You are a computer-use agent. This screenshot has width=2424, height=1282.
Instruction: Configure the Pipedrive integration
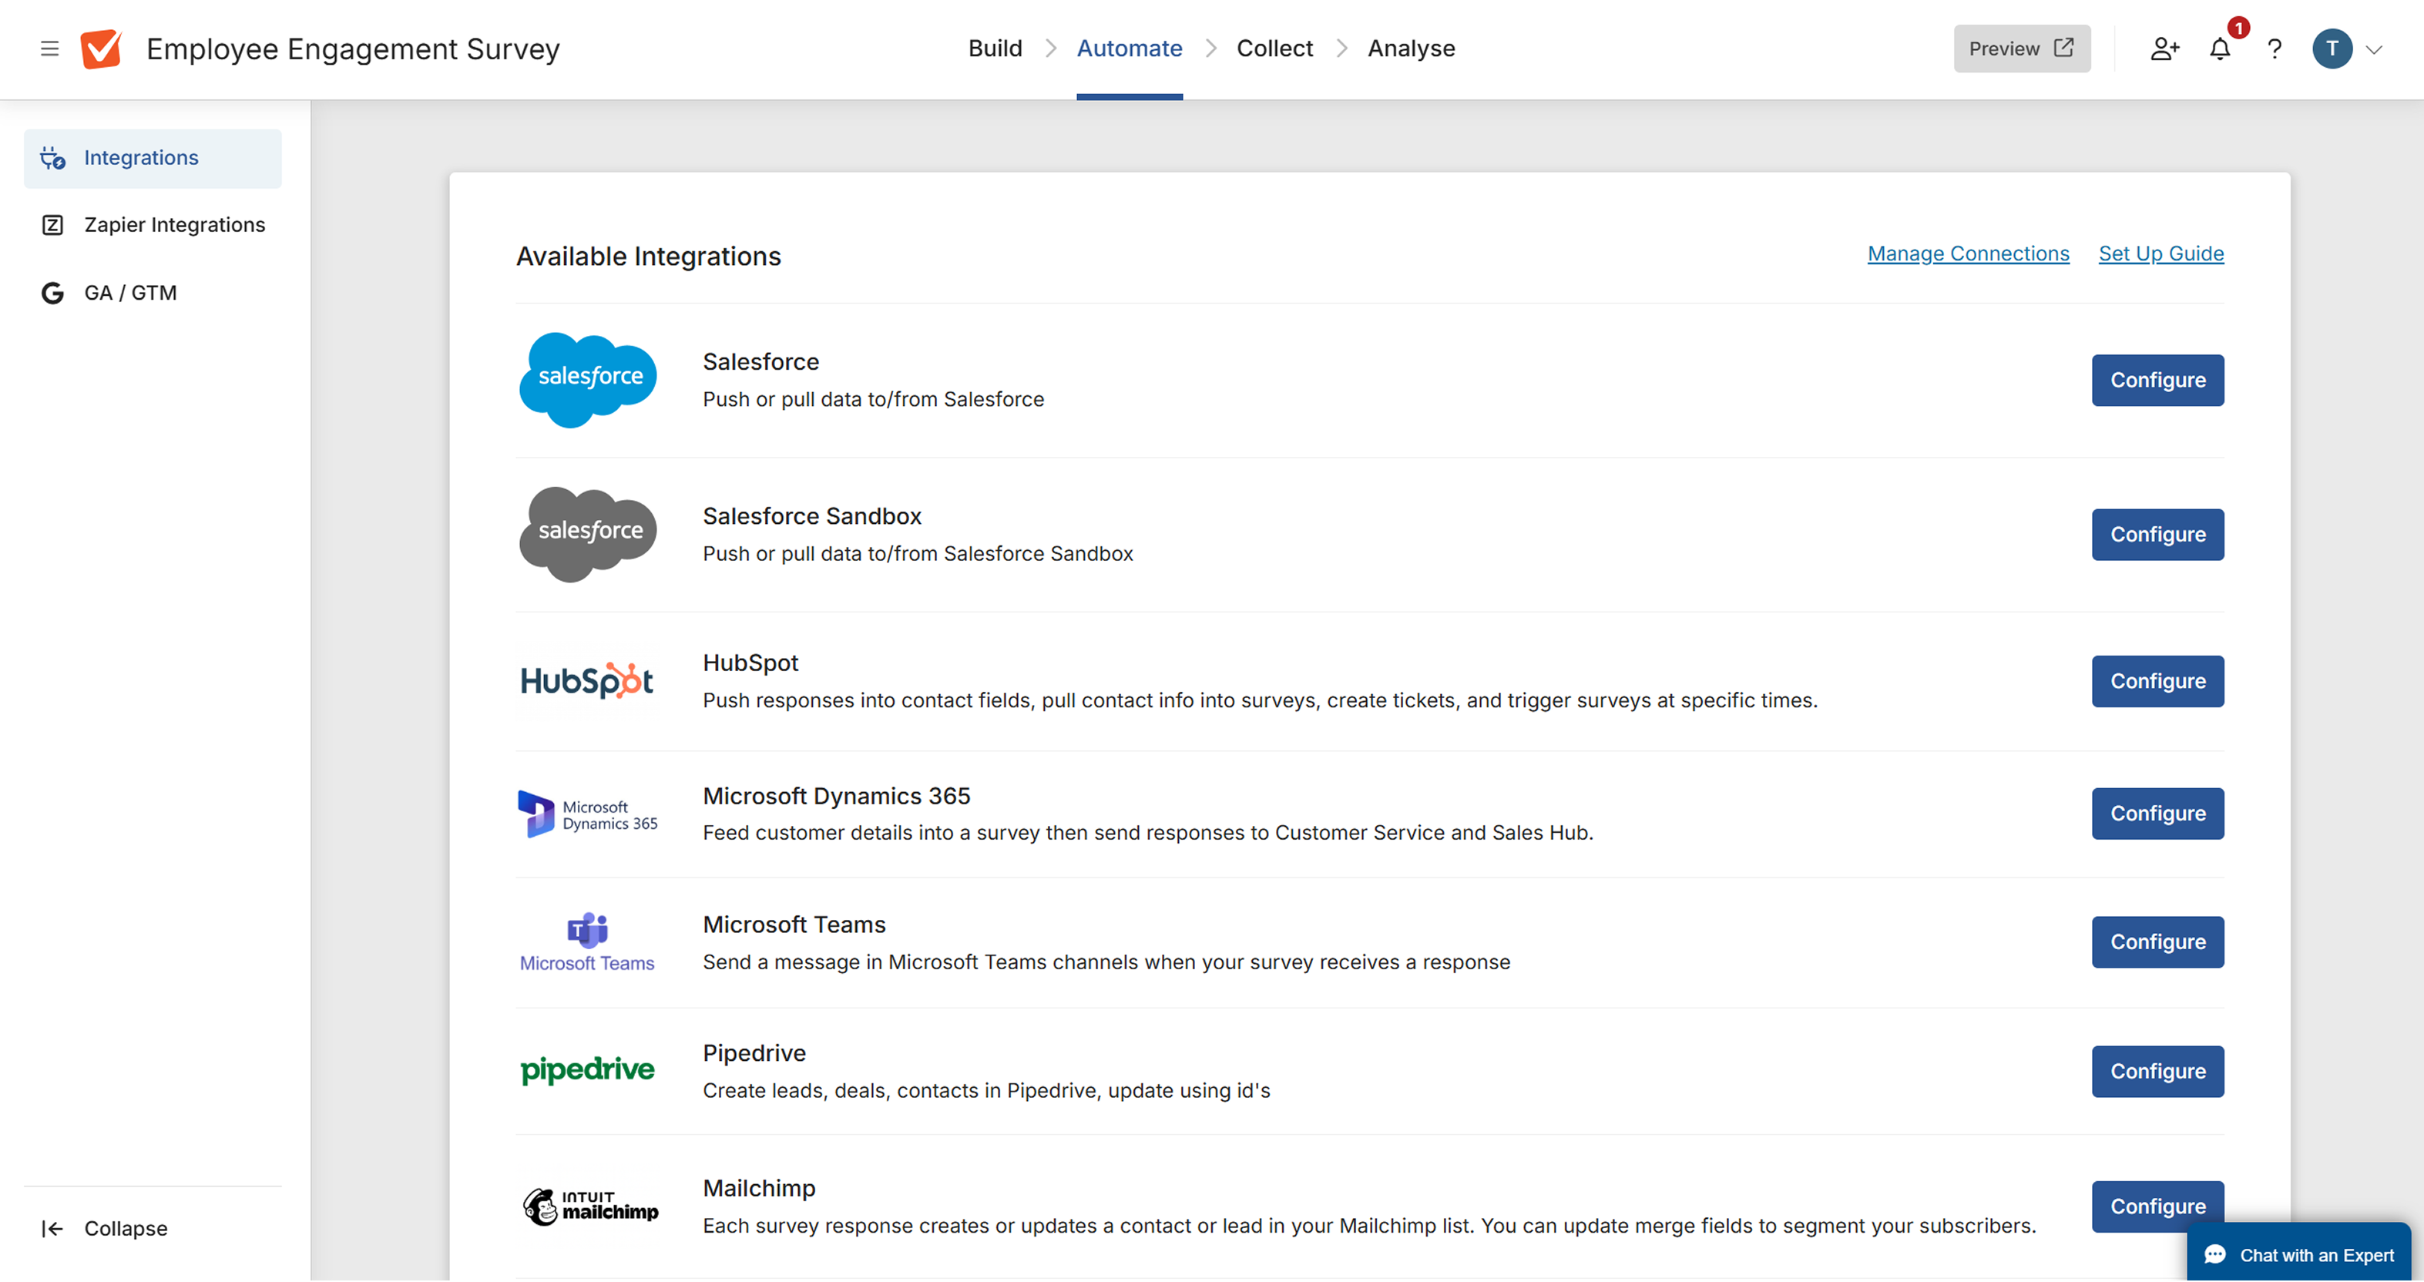[2157, 1072]
